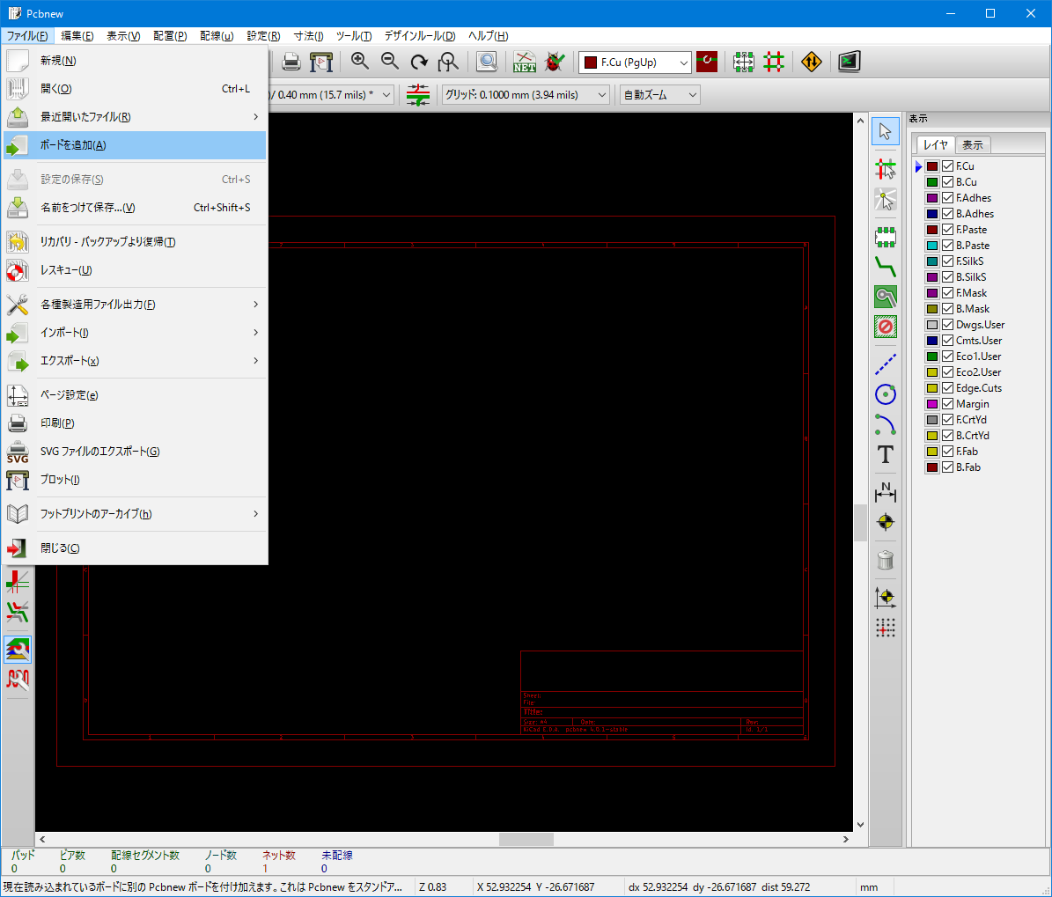
Task: Select the draw arc tool
Action: tap(886, 424)
